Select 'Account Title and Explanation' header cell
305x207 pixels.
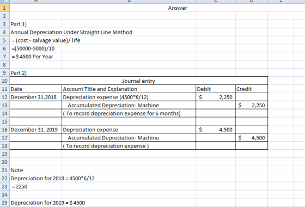[x=129, y=89]
